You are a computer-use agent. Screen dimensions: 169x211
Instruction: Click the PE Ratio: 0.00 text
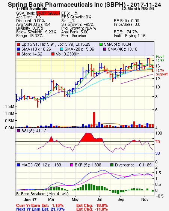pos(127,21)
